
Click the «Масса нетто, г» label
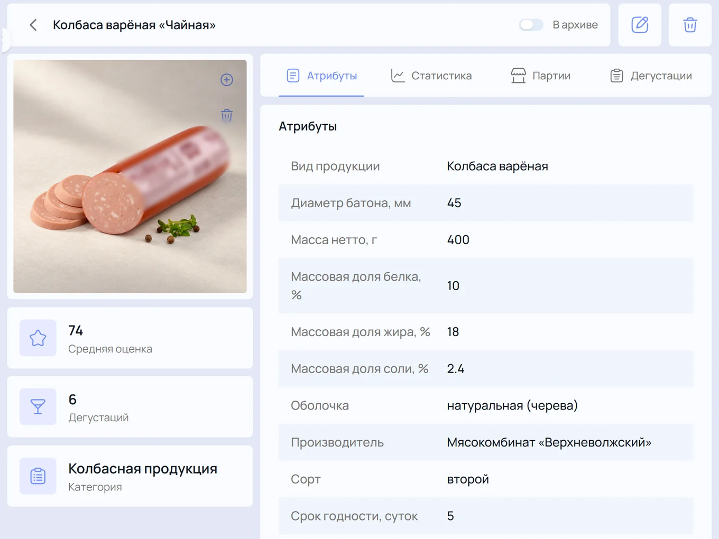334,240
